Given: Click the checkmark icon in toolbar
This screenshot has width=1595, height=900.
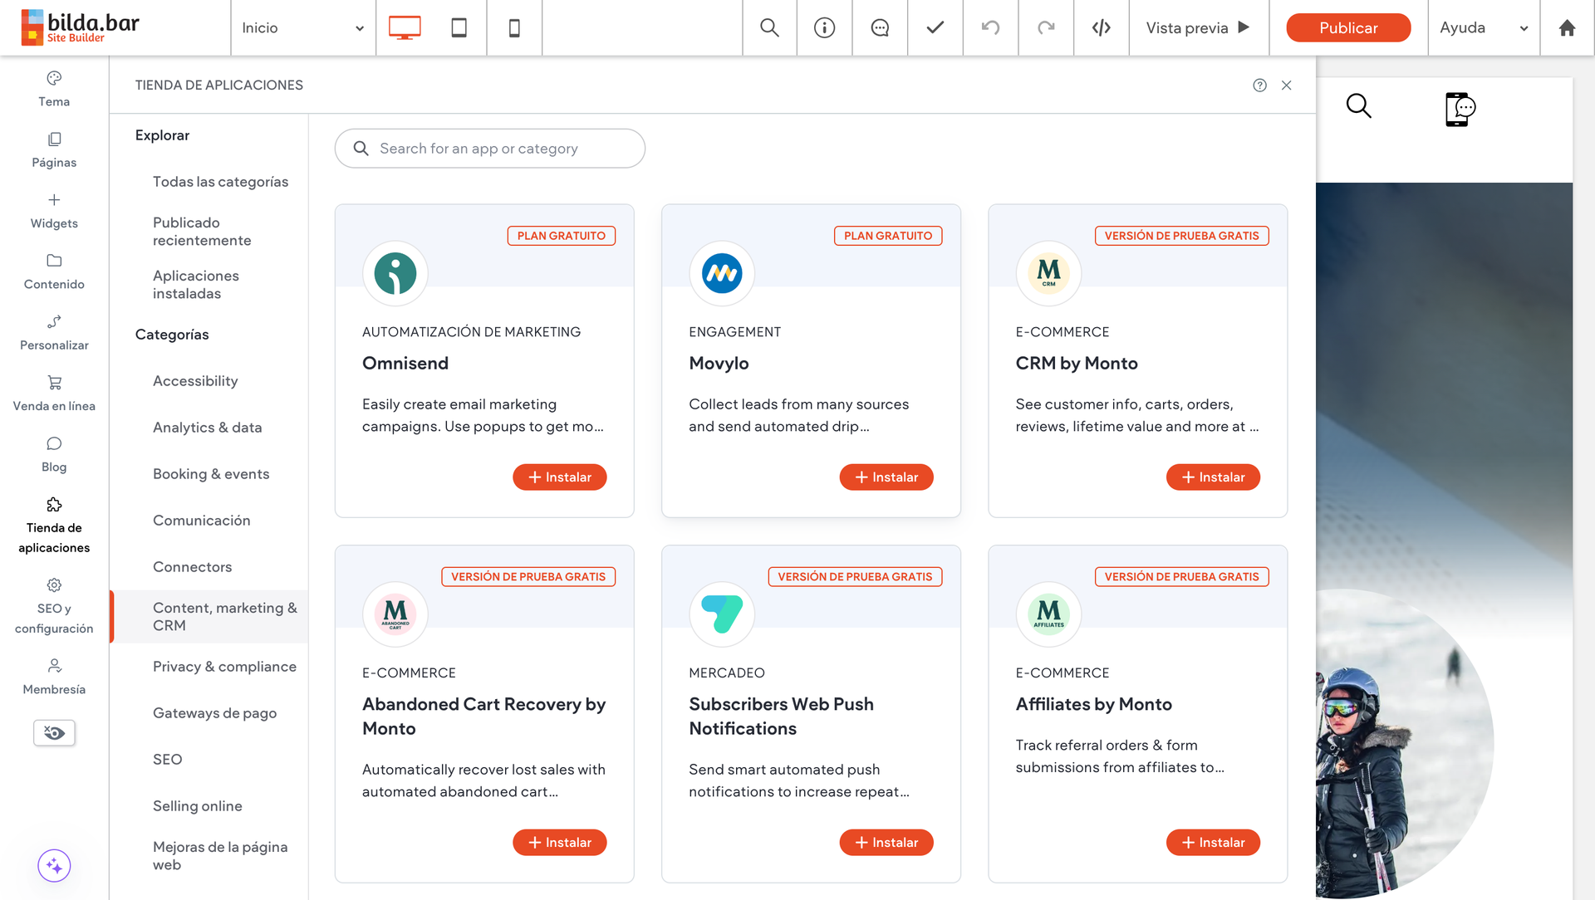Looking at the screenshot, I should pos(935,27).
